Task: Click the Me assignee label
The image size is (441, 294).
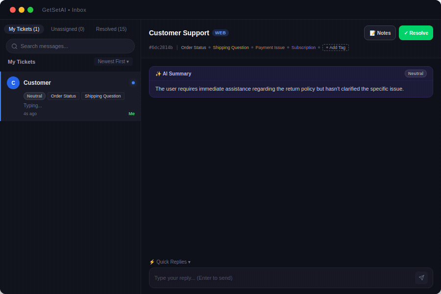Action: pos(132,114)
